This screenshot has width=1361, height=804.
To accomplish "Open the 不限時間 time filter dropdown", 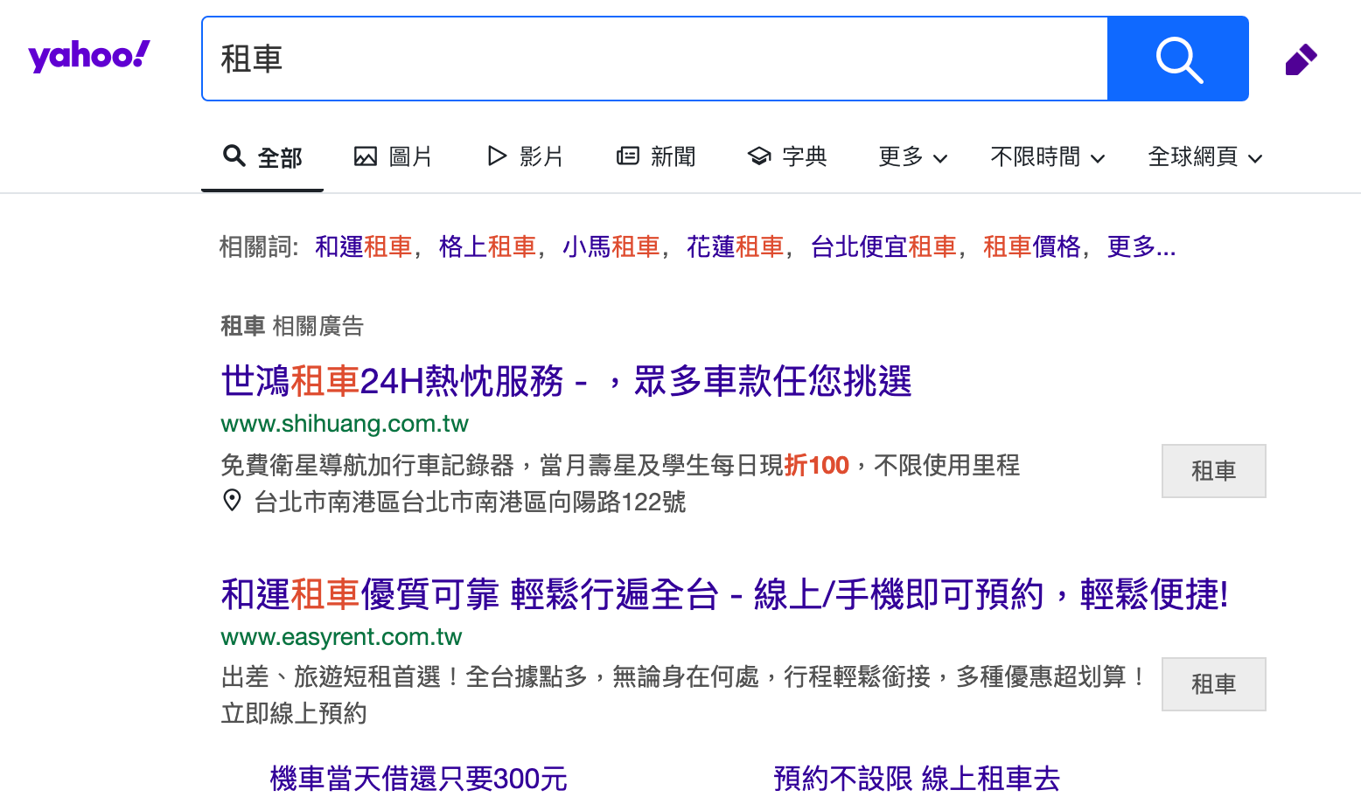I will tap(1048, 157).
